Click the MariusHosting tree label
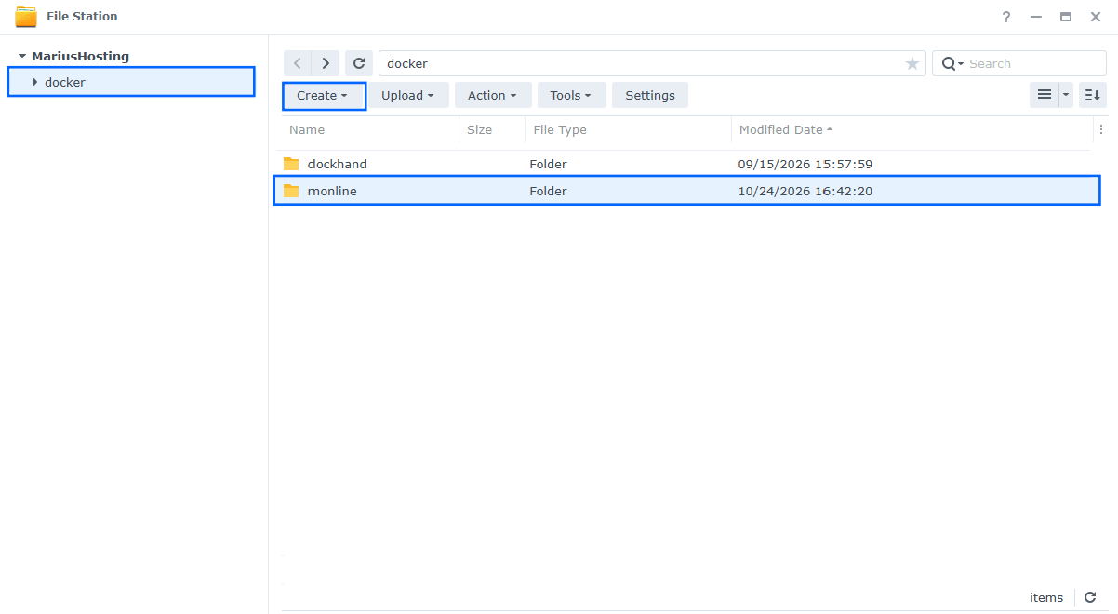1118x614 pixels. (81, 56)
